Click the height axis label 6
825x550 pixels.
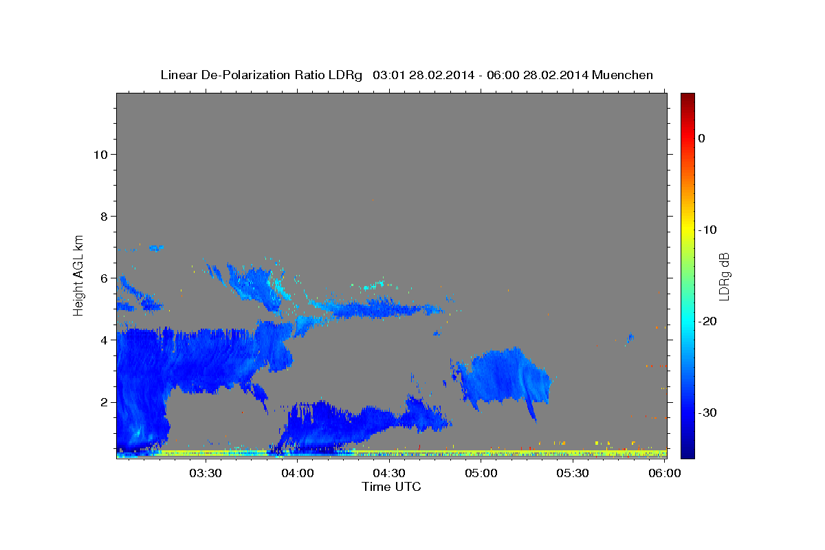[x=104, y=278]
